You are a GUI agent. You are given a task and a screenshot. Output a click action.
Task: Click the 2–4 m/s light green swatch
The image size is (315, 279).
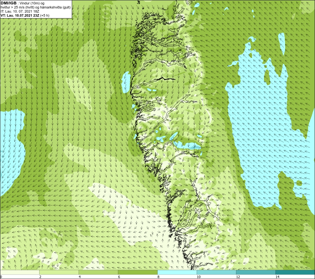click(59, 272)
